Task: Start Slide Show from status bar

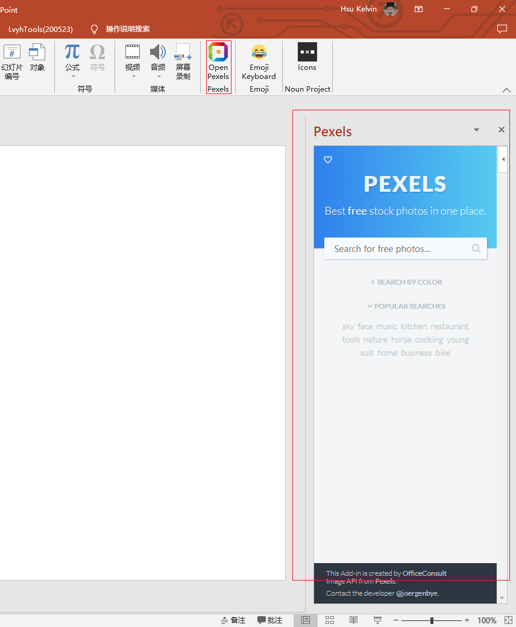Action: pyautogui.click(x=377, y=620)
